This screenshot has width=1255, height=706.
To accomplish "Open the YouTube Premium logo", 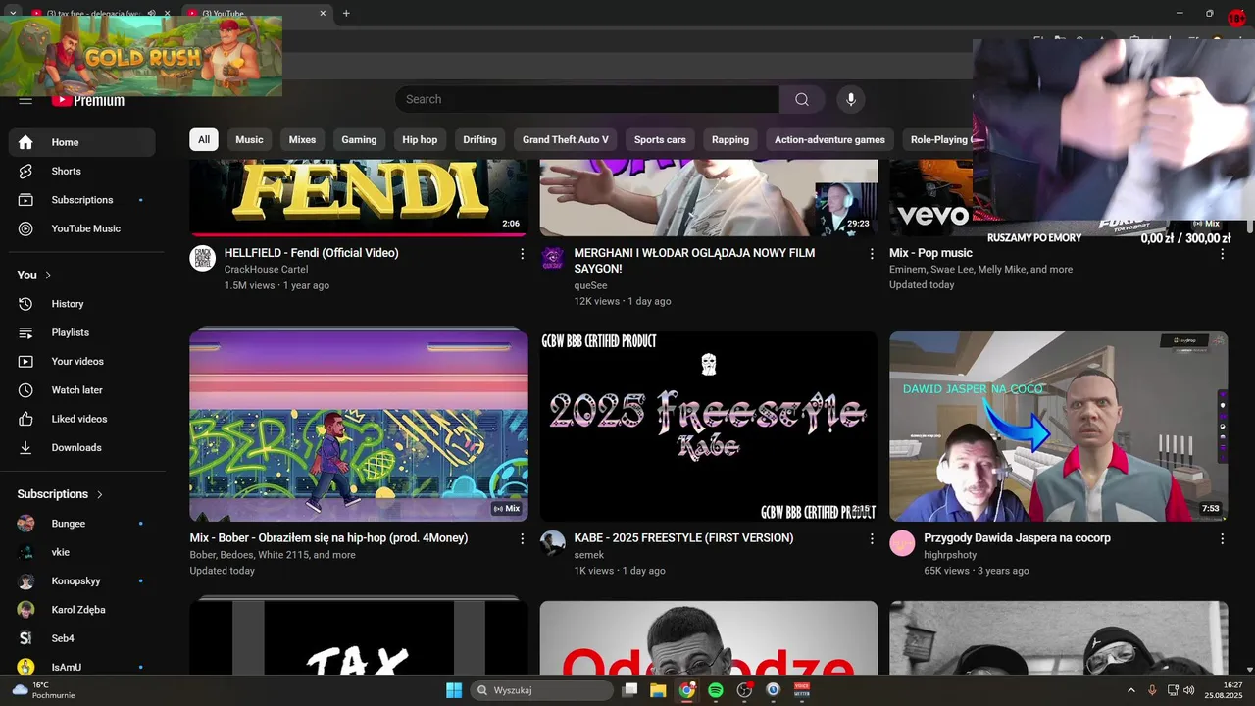I will click(88, 100).
